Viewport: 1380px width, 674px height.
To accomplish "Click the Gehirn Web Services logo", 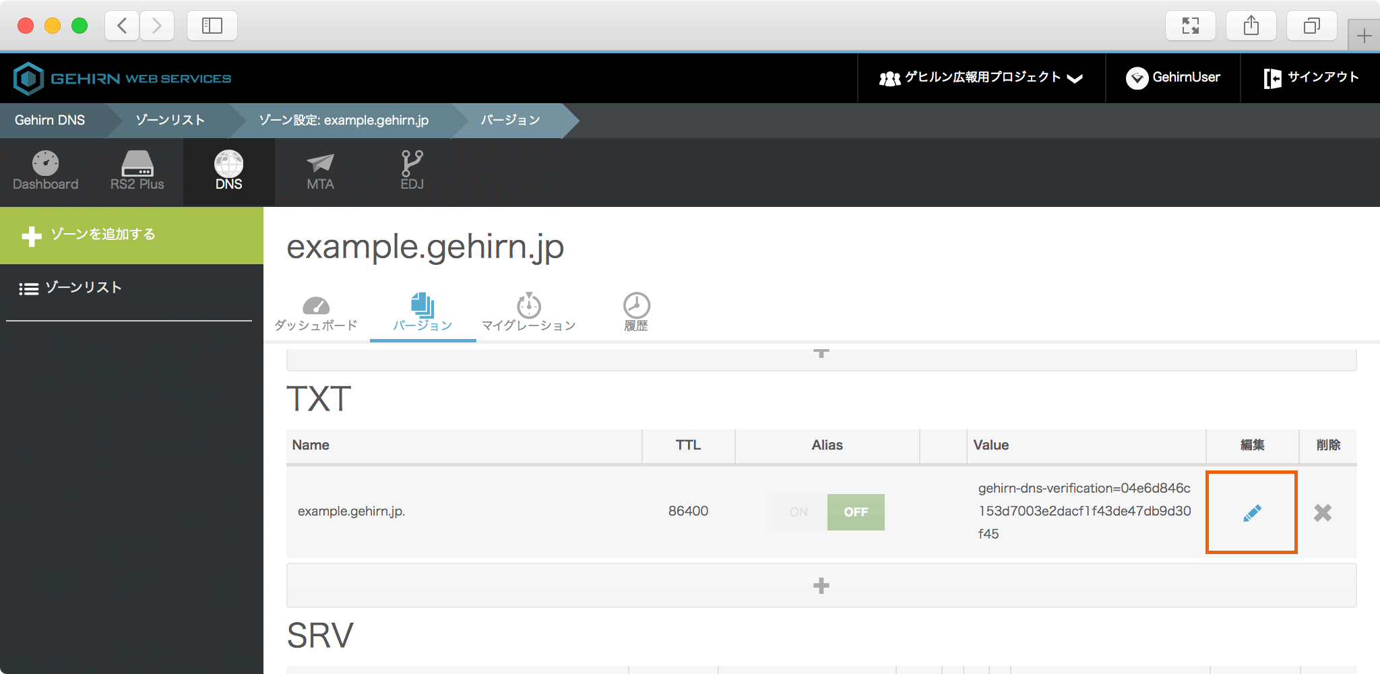I will pyautogui.click(x=123, y=78).
